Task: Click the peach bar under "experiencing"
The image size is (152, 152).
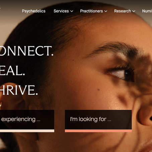Action: tap(27, 131)
